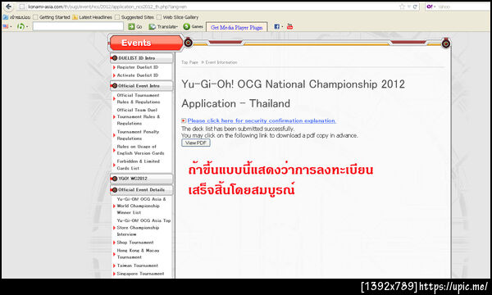
Task: Open Rules on Usage of English Cards
Action: (x=140, y=150)
